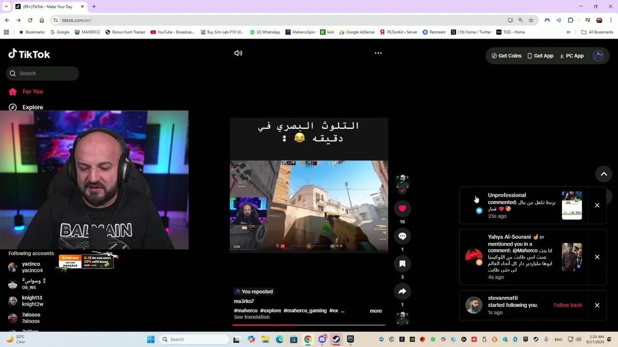618x347 pixels.
Task: Open TikTok profile avatar menu
Action: coord(598,56)
